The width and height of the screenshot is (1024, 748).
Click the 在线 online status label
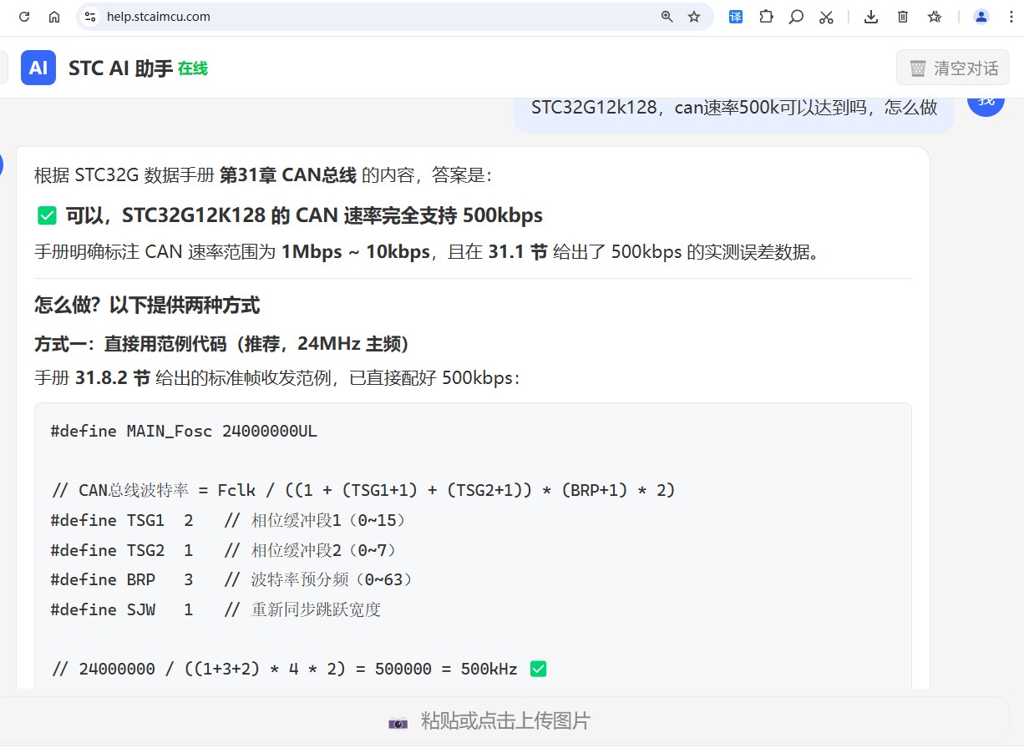click(x=193, y=68)
